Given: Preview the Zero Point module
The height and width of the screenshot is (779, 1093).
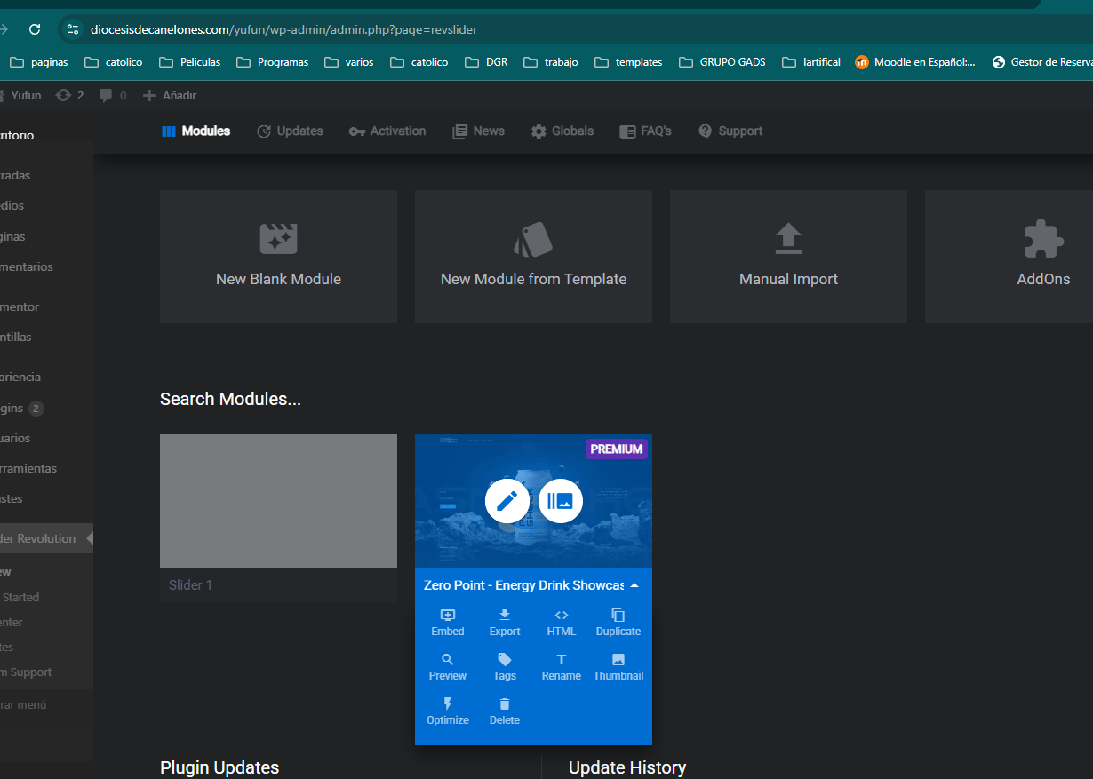Looking at the screenshot, I should pos(448,667).
